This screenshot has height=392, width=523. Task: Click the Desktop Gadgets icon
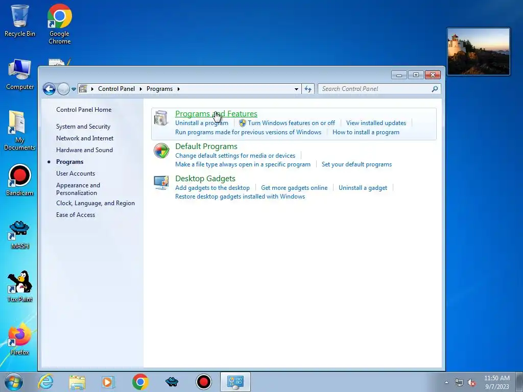point(161,183)
